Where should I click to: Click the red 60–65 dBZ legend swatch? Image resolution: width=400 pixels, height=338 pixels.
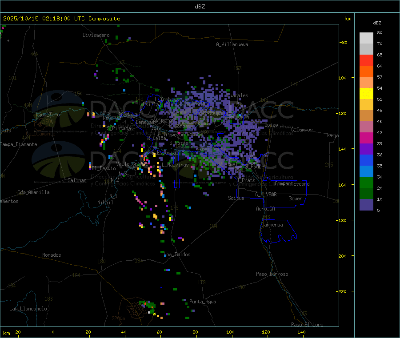366,60
